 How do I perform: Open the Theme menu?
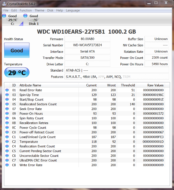[39, 10]
